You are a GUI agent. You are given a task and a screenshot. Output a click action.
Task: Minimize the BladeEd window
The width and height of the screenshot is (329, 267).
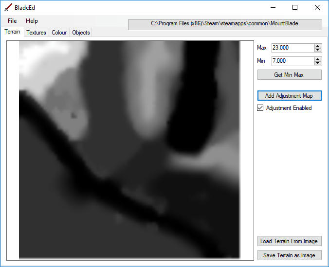point(273,8)
